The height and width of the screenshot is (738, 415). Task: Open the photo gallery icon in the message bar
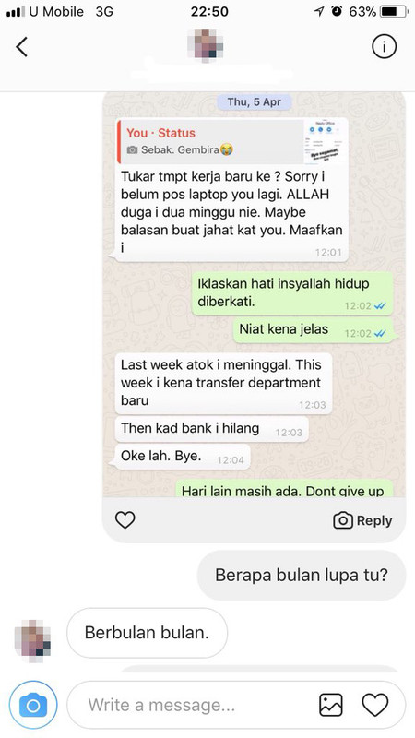[331, 705]
